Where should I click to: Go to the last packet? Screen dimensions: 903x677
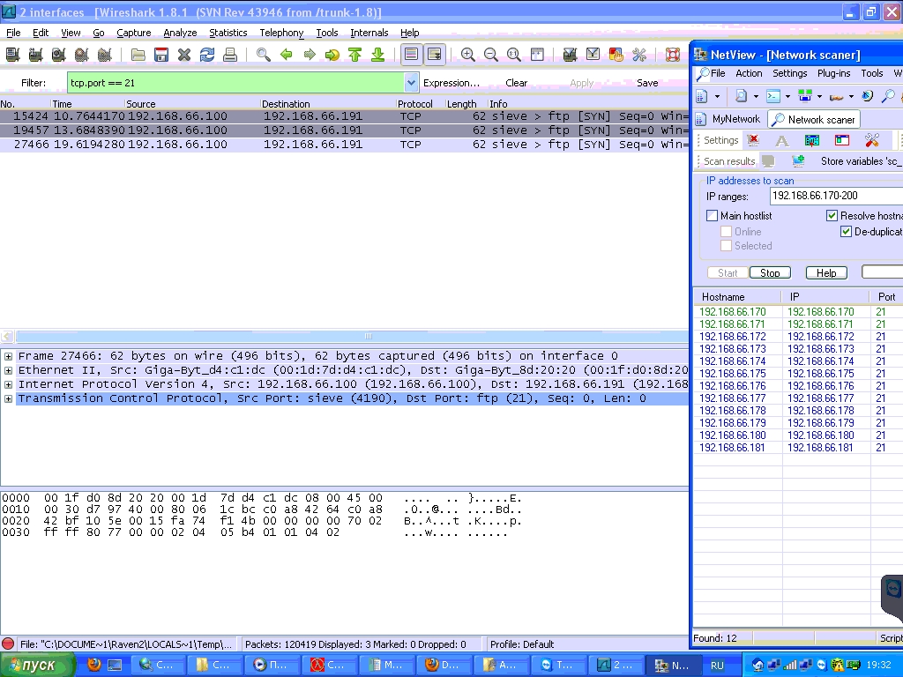[377, 55]
